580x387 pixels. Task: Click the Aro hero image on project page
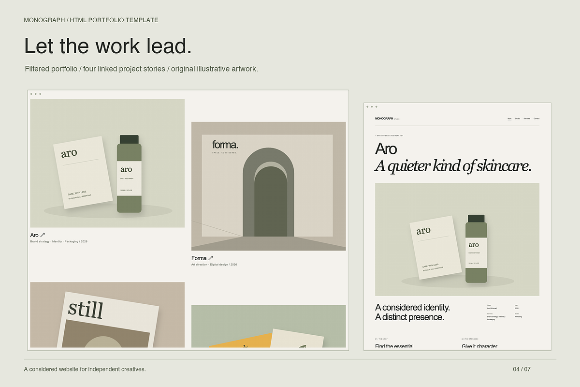[x=457, y=239]
